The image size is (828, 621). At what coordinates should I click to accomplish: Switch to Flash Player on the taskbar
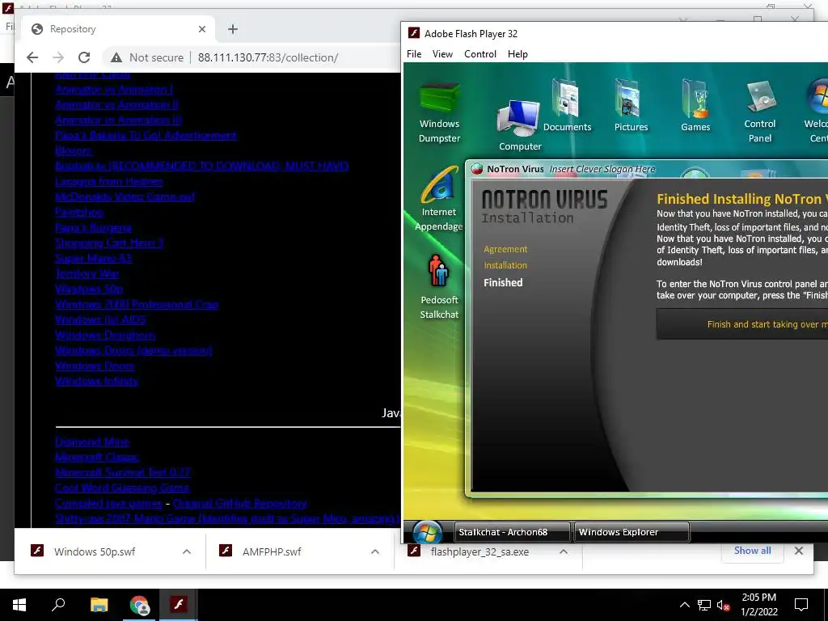point(179,604)
